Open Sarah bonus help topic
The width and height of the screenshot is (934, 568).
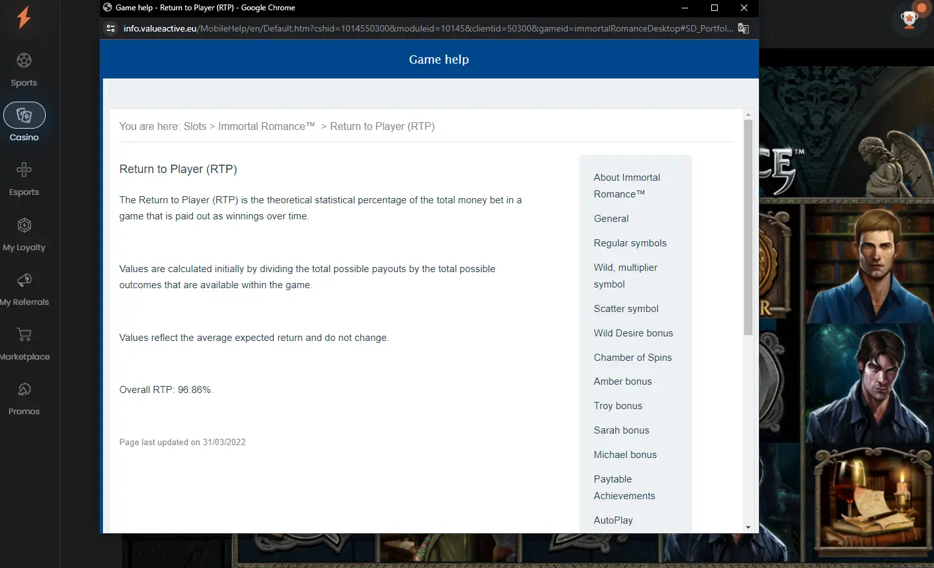click(621, 430)
